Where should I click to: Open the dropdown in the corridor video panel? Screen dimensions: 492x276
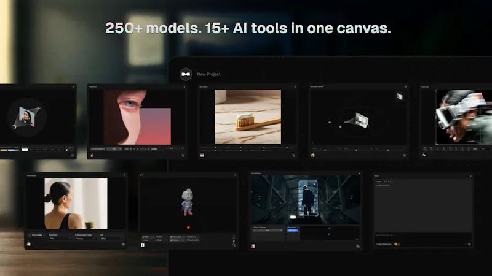[x=268, y=231]
